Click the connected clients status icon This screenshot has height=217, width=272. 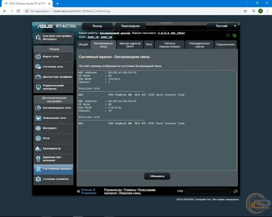(x=228, y=35)
